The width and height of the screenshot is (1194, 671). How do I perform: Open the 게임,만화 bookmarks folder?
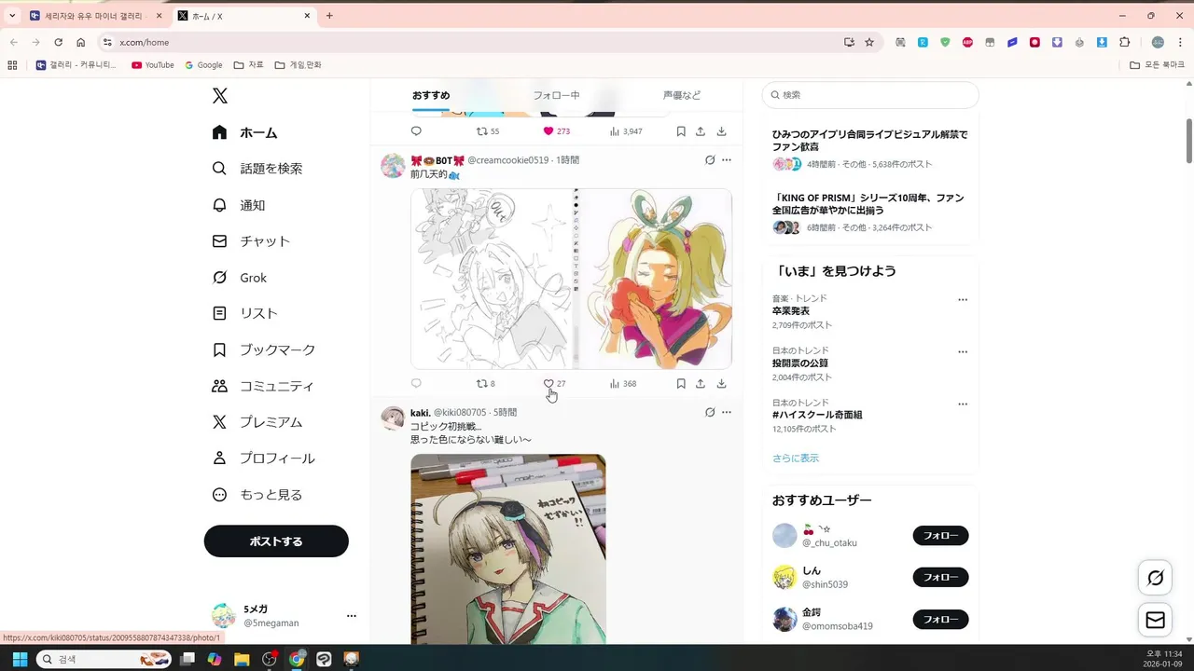coord(298,65)
